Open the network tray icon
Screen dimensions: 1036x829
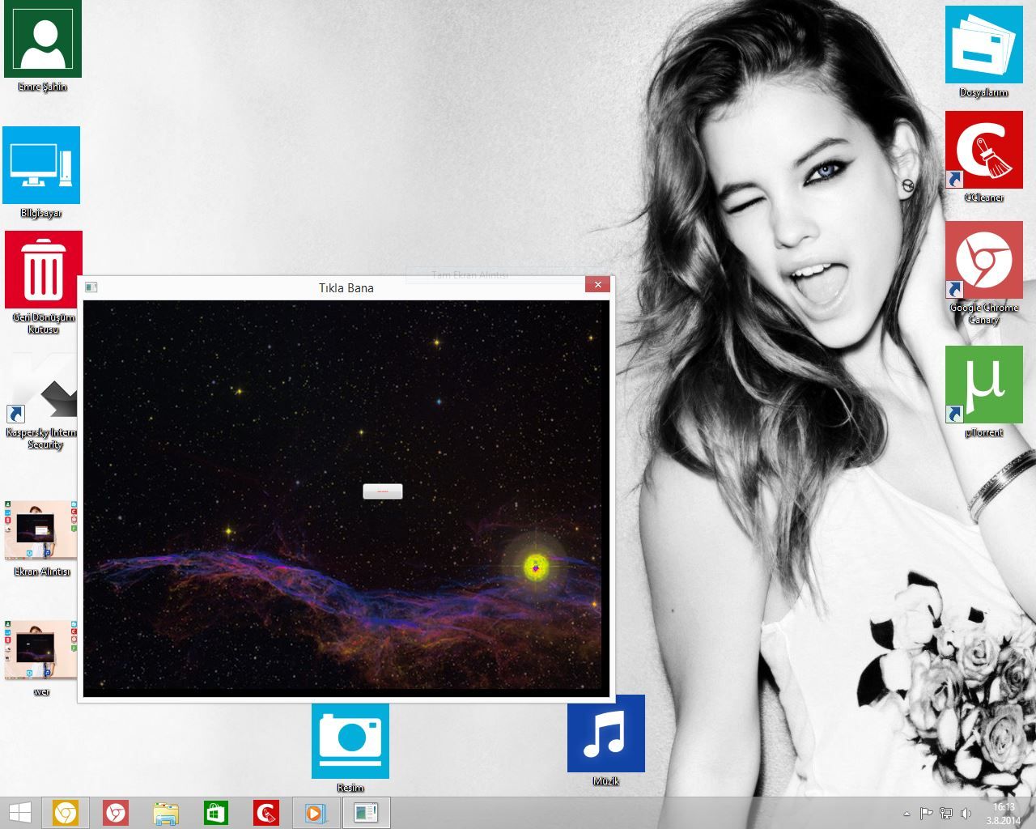pos(946,813)
